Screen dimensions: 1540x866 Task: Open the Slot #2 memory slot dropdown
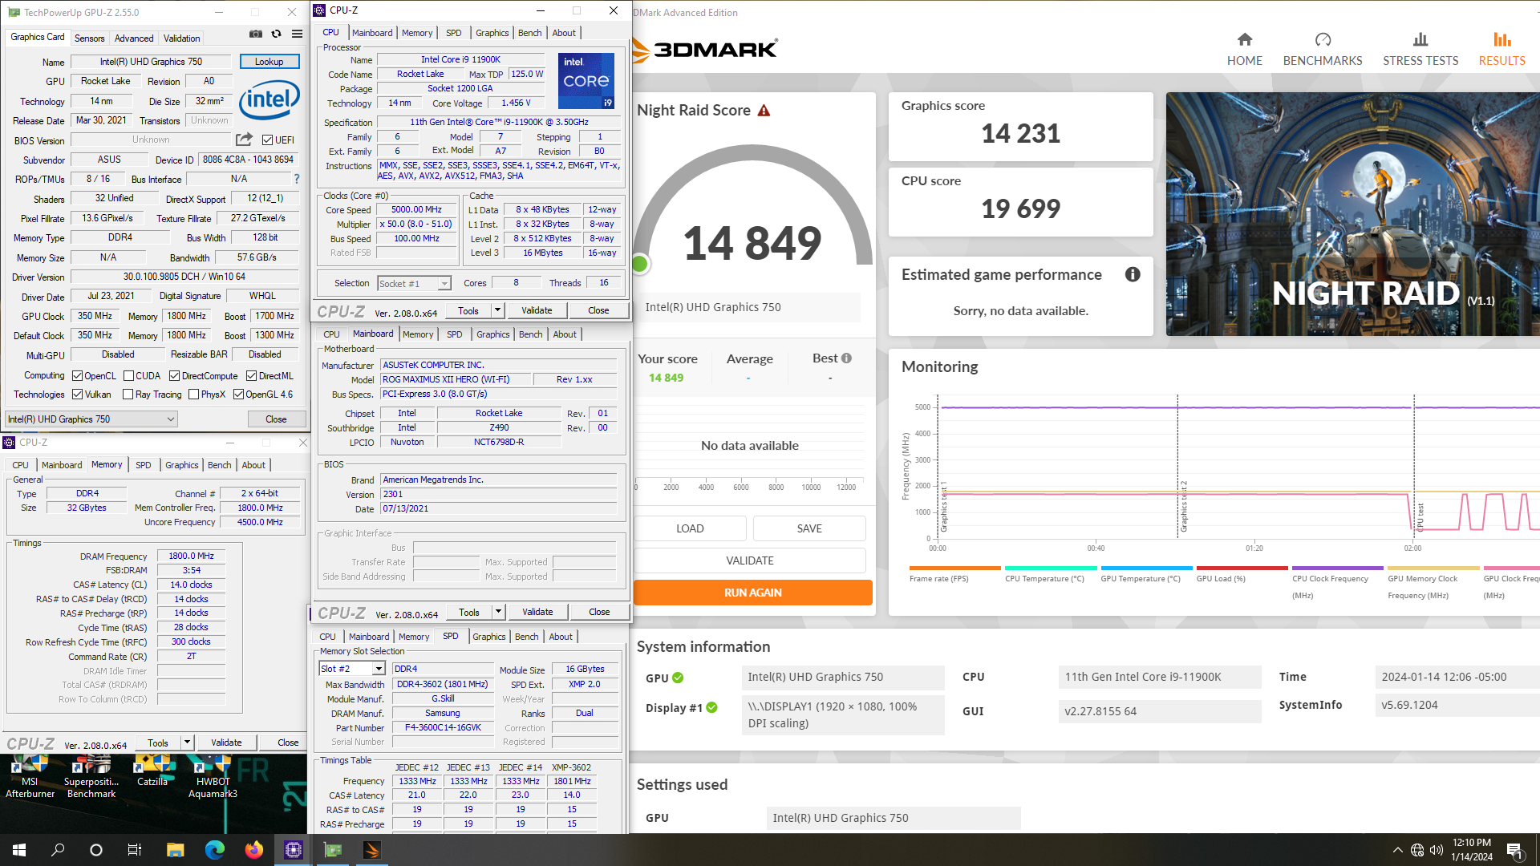(x=352, y=668)
